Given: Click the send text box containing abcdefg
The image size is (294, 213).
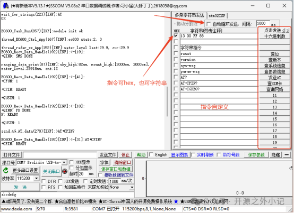Looking at the screenshot, I should pyautogui.click(x=67, y=195).
